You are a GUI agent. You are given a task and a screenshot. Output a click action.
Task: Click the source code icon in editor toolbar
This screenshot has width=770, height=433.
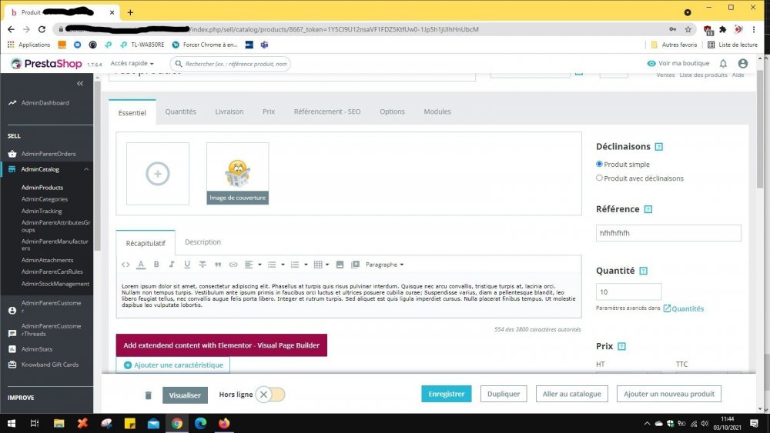[x=126, y=265]
